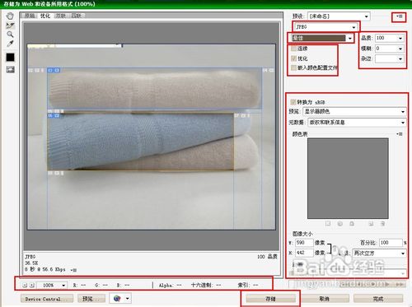Open the 杂边 matte color dropdown

point(390,58)
